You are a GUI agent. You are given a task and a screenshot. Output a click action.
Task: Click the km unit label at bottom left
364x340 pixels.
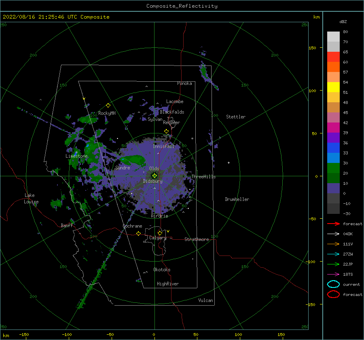6,336
